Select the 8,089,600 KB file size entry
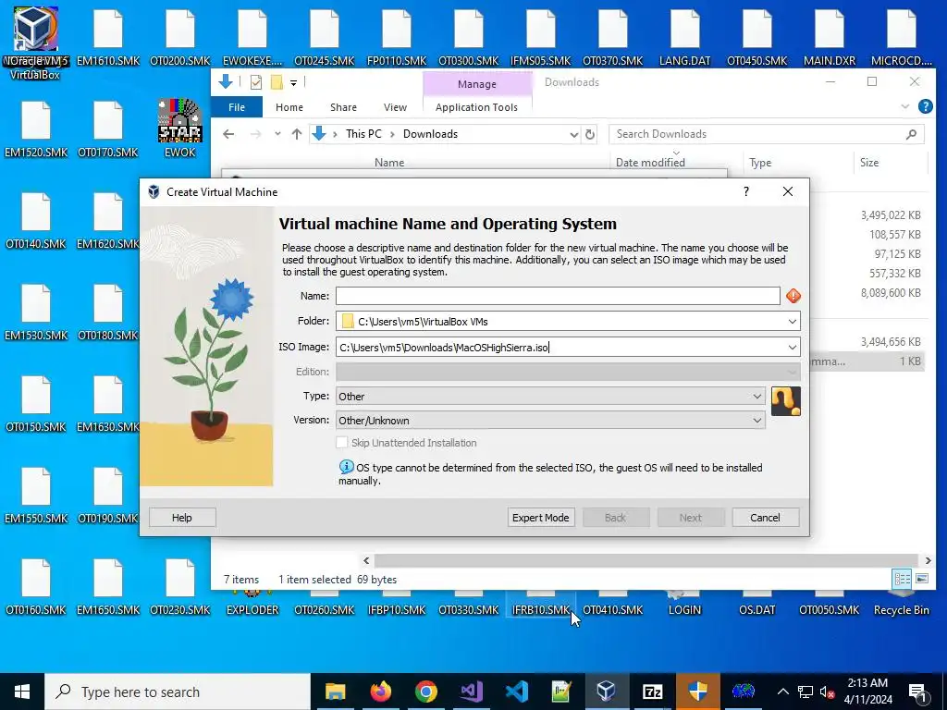Screen dimensions: 947x710 pos(891,293)
